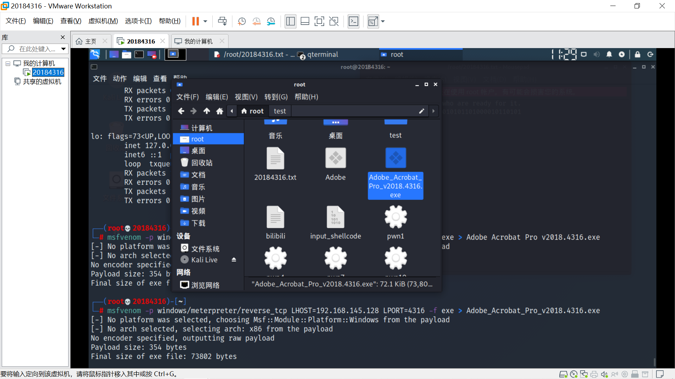Screen dimensions: 675x379
Task: Go up one folder in file manager
Action: (207, 111)
